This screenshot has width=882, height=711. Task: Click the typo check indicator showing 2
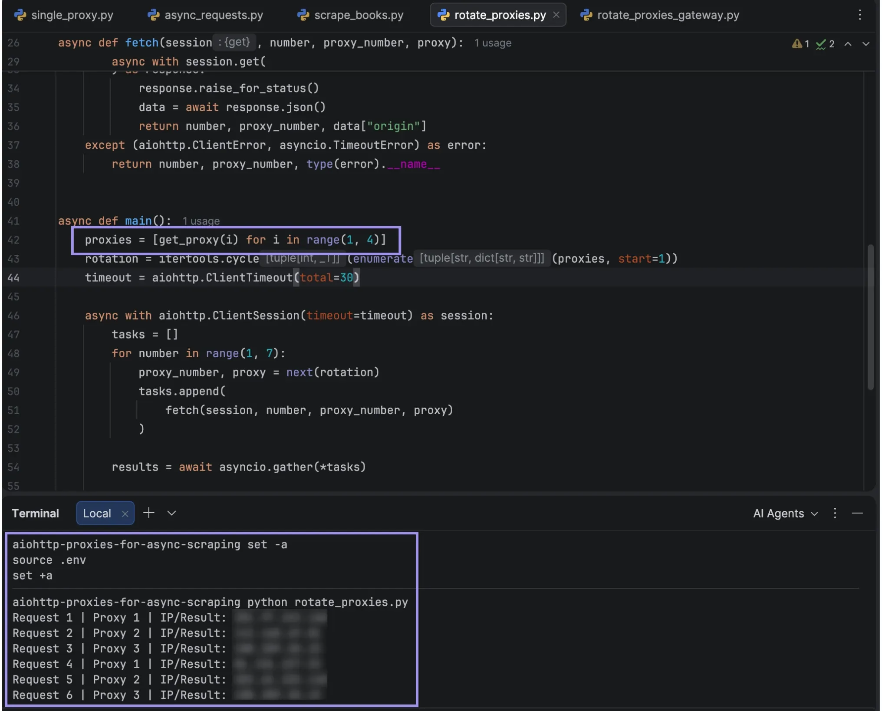[825, 44]
